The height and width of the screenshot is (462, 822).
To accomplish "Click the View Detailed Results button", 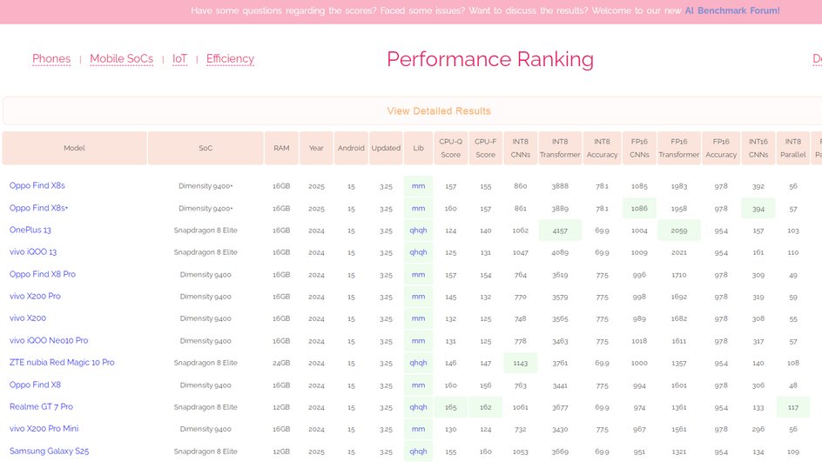I will click(x=439, y=111).
